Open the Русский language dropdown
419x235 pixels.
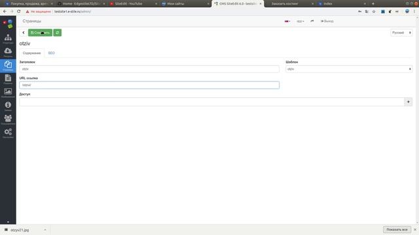(401, 33)
